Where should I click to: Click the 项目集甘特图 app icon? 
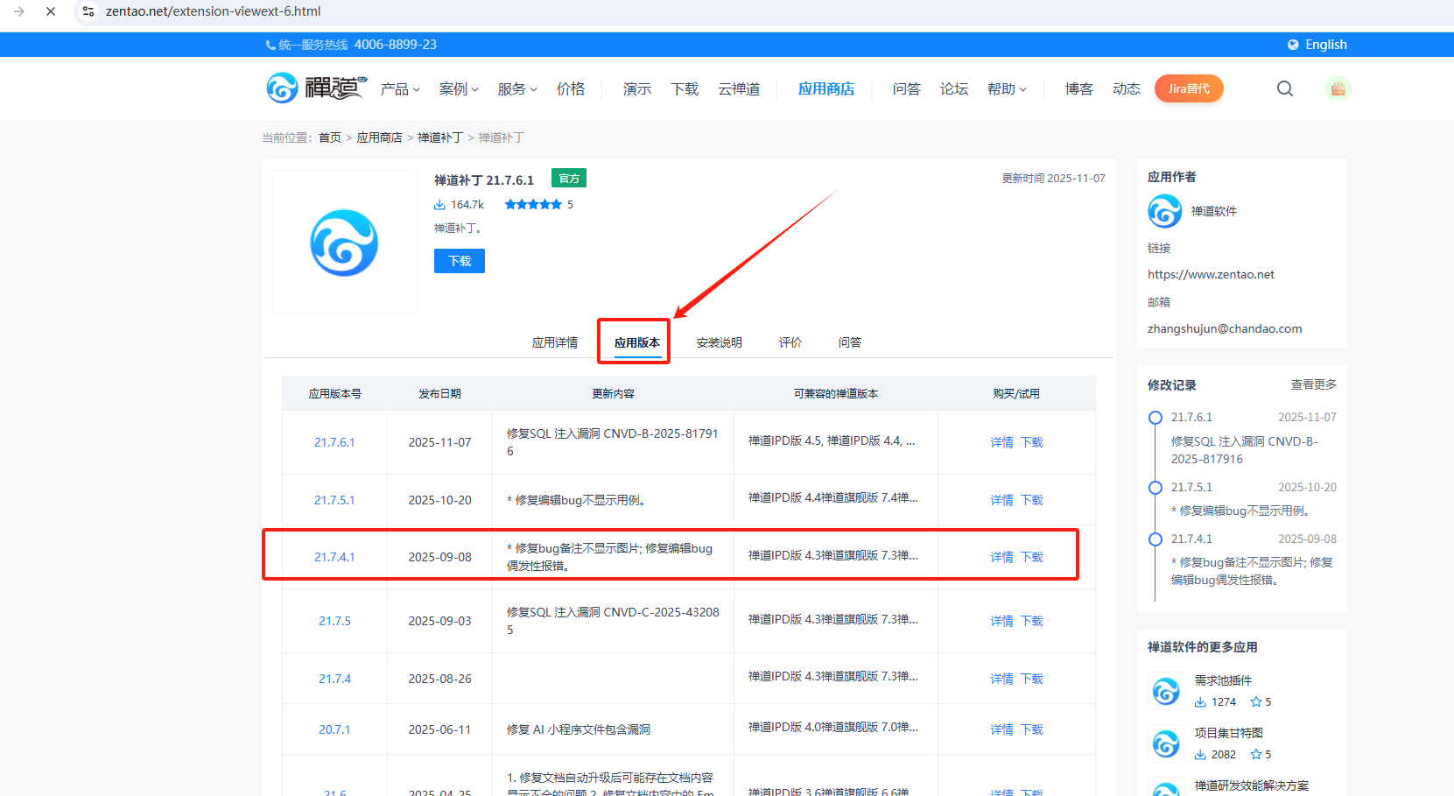(1165, 743)
